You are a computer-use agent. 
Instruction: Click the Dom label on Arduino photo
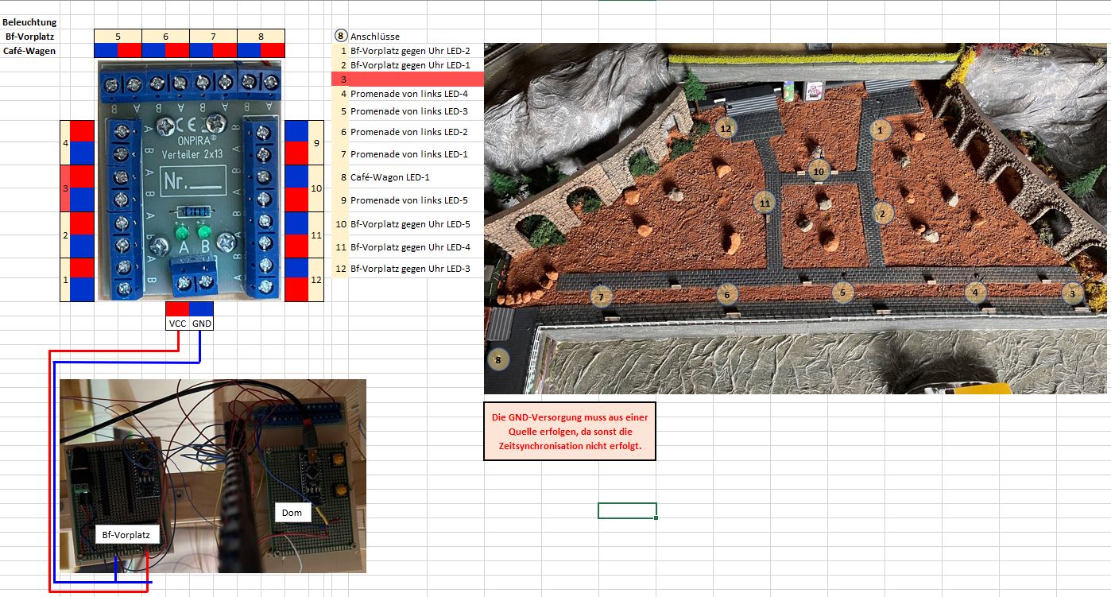coord(292,512)
